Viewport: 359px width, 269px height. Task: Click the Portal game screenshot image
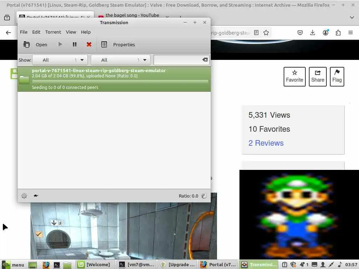[124, 231]
